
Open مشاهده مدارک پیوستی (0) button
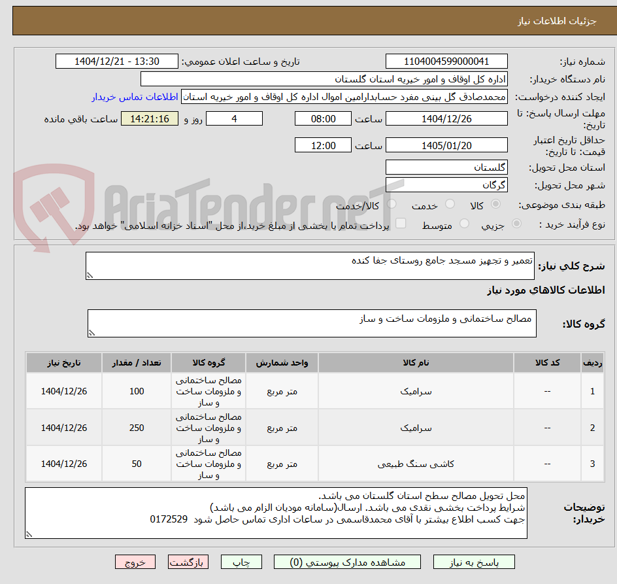point(347,562)
